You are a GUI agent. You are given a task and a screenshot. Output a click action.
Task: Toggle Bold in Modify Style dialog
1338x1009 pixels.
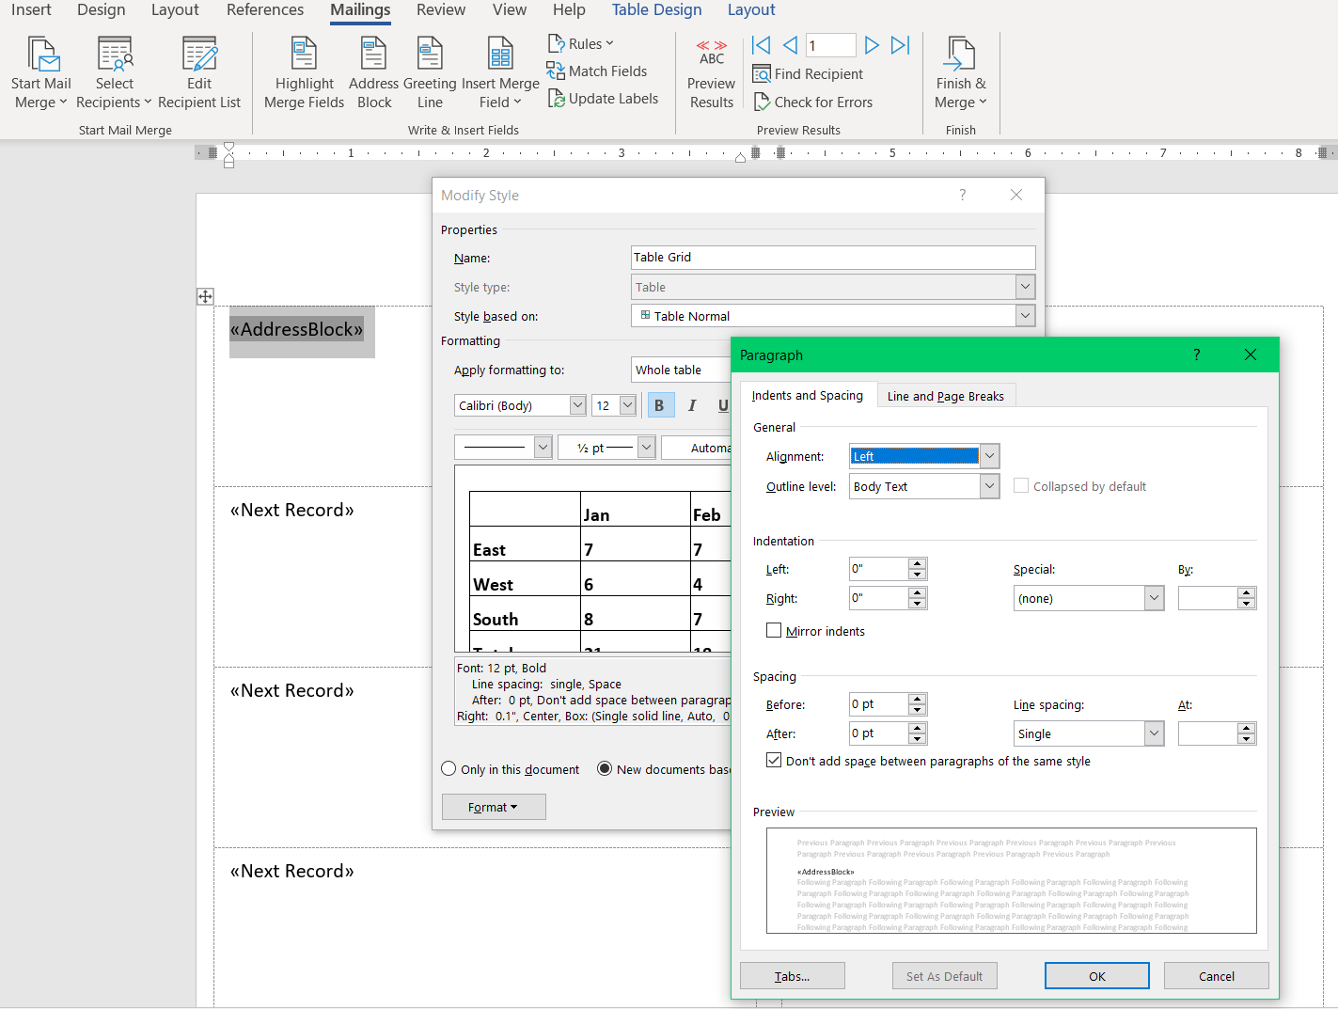(659, 405)
